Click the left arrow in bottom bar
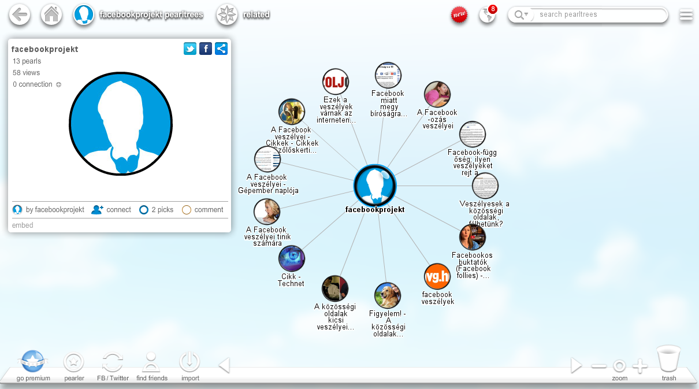The image size is (699, 389). [224, 365]
